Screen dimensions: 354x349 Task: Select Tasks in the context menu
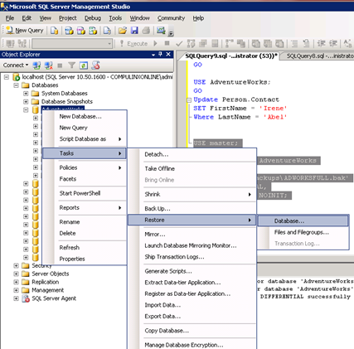85,153
